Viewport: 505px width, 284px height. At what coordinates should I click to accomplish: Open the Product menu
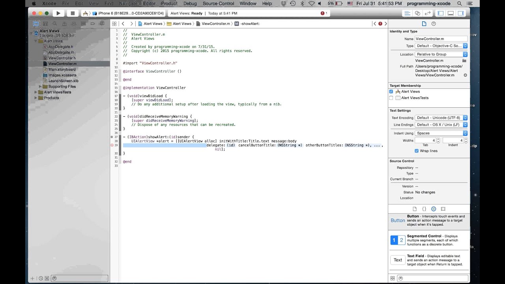tap(169, 4)
